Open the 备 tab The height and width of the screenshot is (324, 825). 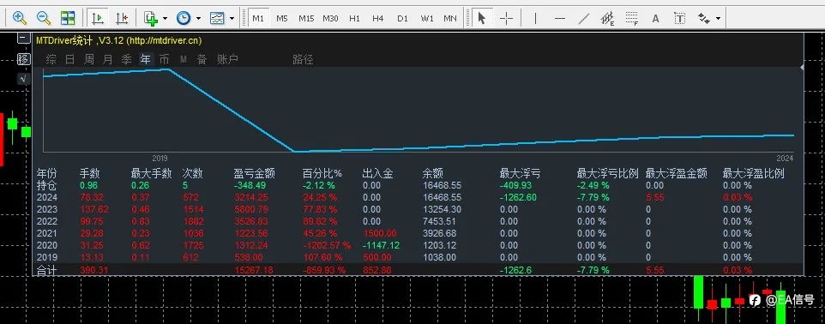click(x=202, y=59)
